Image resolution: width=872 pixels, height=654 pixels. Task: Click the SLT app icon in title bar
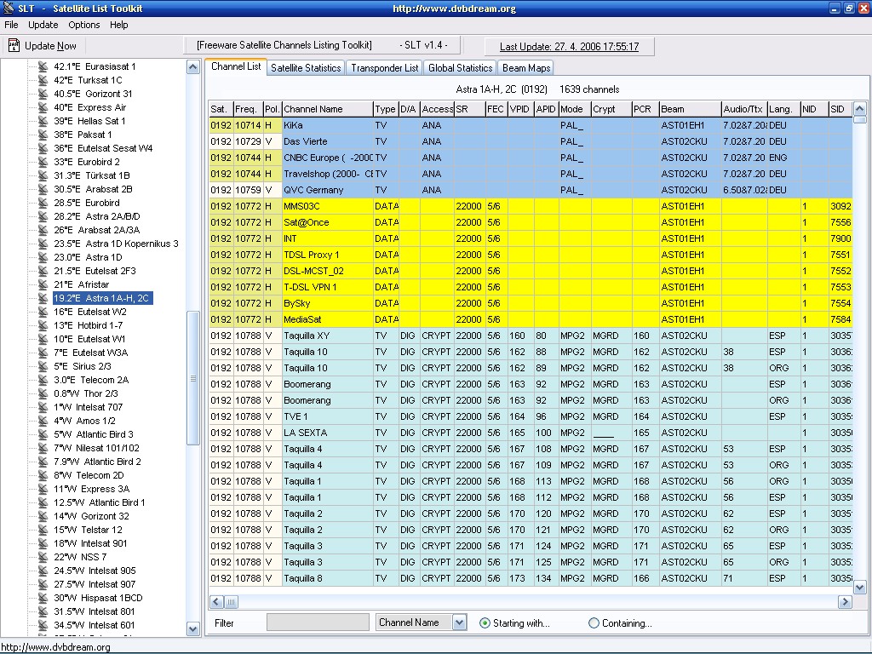click(9, 9)
